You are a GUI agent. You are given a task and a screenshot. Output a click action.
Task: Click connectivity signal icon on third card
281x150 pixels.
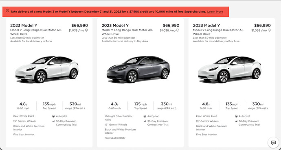click(x=236, y=121)
